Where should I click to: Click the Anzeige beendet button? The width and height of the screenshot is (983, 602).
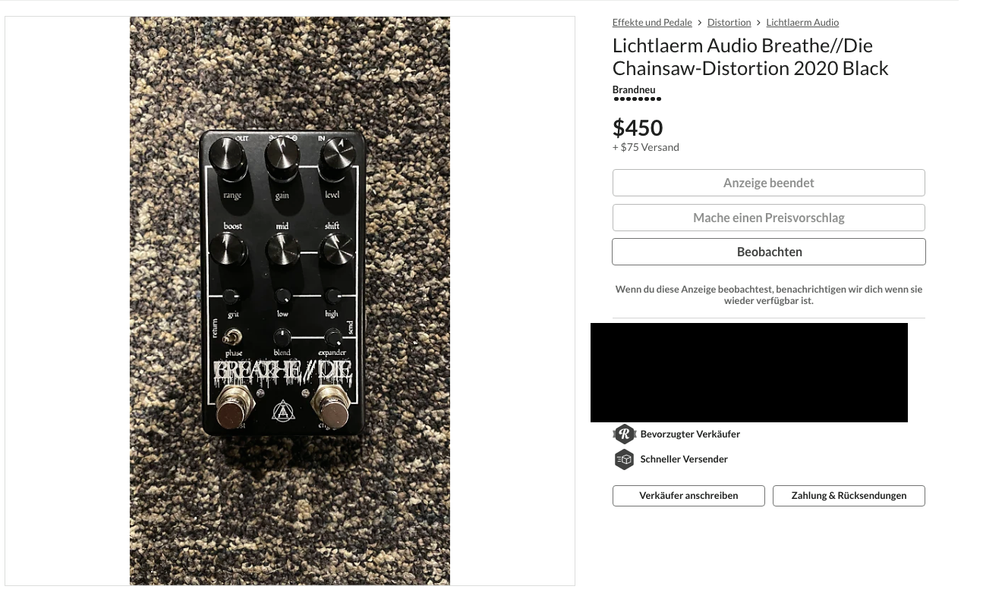pyautogui.click(x=769, y=183)
